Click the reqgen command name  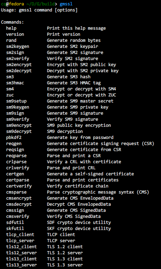14,143
